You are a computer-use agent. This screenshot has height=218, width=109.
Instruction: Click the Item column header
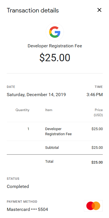[49, 110]
